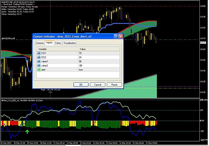This screenshot has width=209, height=146.
Task: Select the value1 cell showing 90
Action: [x=99, y=62]
